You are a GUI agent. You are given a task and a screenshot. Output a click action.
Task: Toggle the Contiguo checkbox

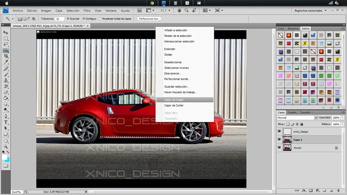coord(84,19)
